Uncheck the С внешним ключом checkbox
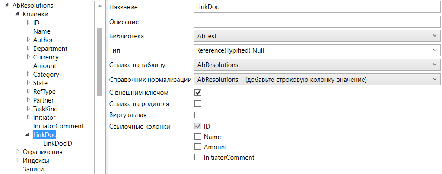The width and height of the screenshot is (442, 174). pos(198,92)
